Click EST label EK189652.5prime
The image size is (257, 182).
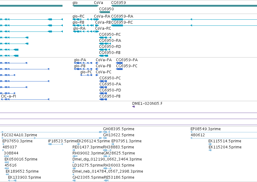(22, 171)
